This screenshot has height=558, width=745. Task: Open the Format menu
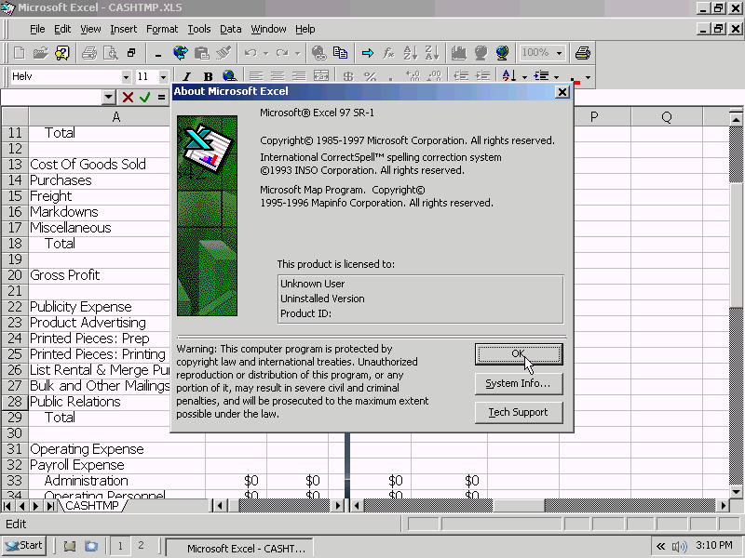[162, 29]
